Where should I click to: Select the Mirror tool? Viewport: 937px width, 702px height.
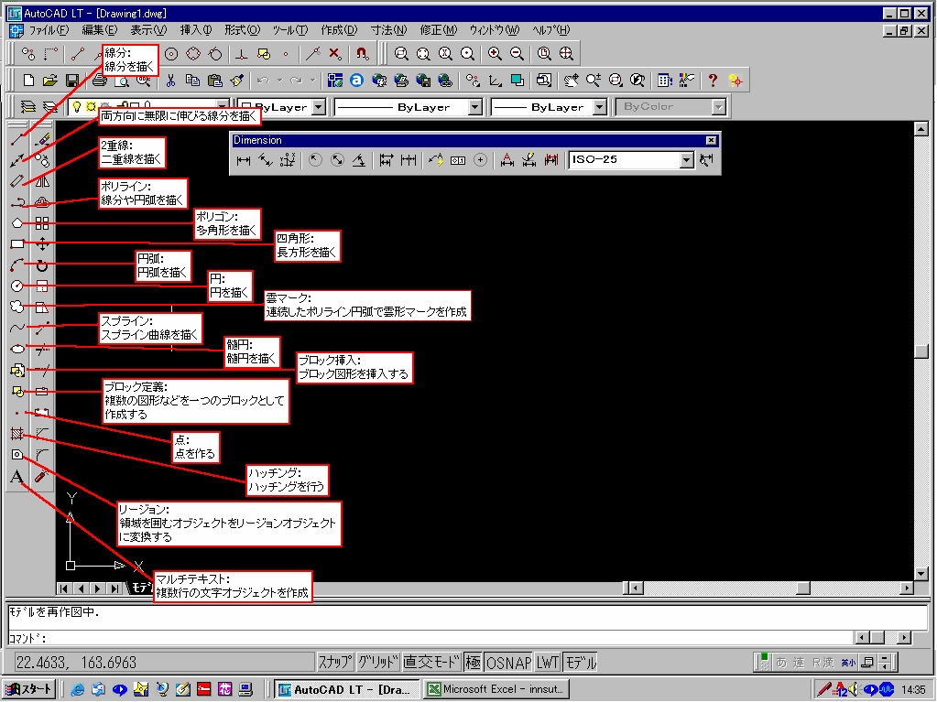pyautogui.click(x=42, y=181)
